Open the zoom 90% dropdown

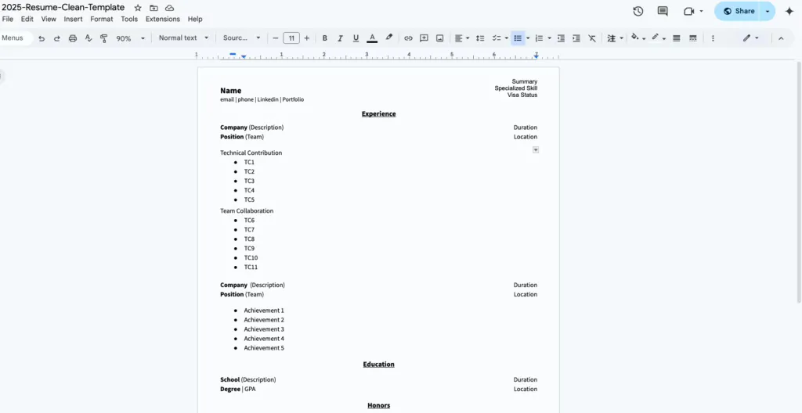pos(130,38)
